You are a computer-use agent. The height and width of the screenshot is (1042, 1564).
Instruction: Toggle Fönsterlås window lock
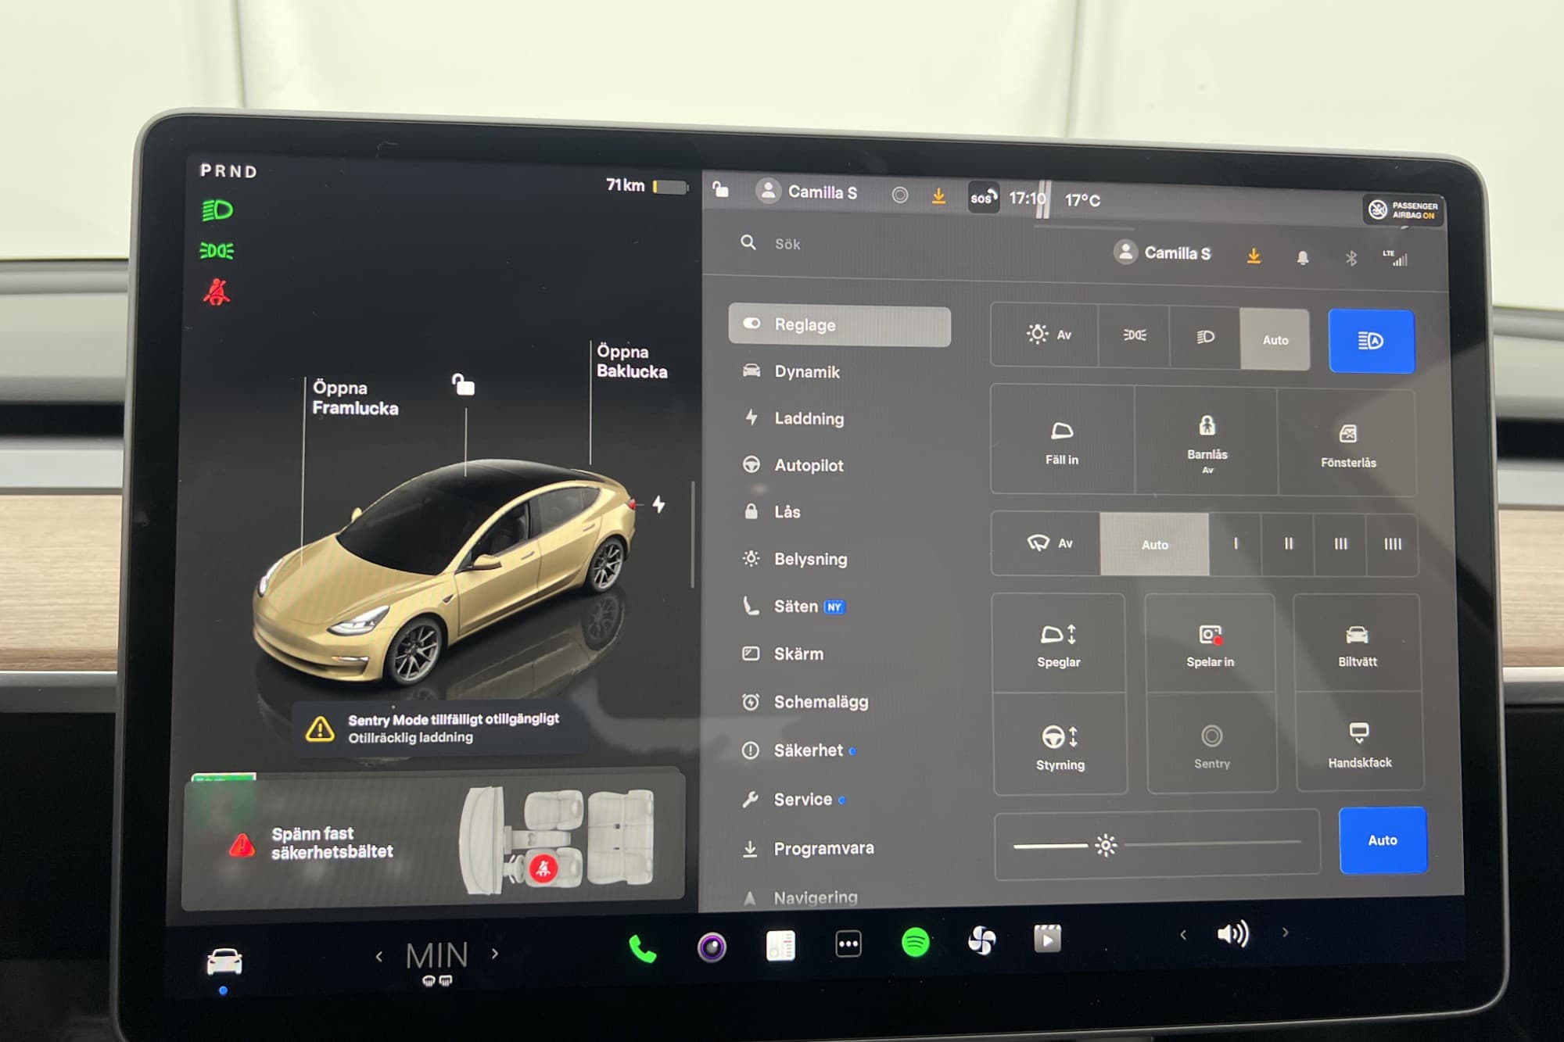[1348, 443]
